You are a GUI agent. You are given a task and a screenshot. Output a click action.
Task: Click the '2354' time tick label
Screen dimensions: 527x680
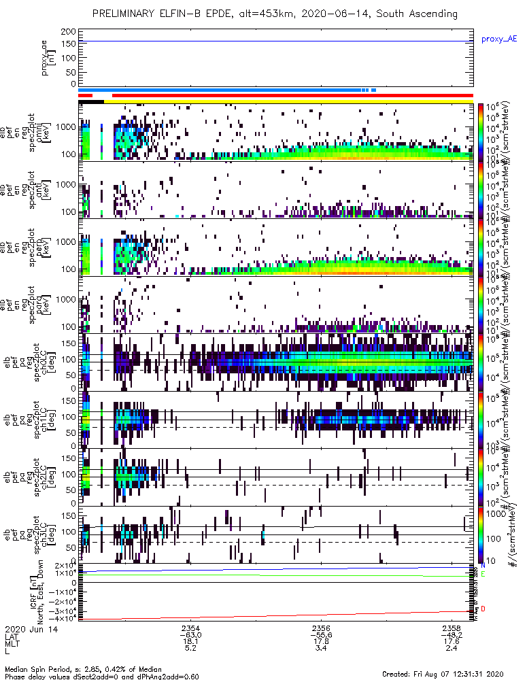pyautogui.click(x=190, y=629)
